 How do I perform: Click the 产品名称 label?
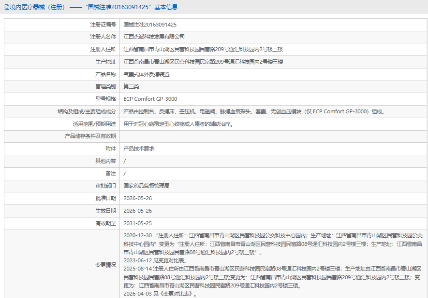[105, 74]
